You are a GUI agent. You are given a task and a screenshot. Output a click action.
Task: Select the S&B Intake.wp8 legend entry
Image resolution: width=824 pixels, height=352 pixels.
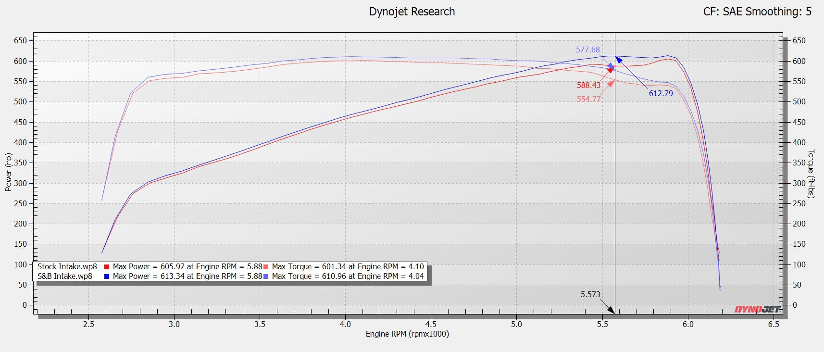point(65,277)
